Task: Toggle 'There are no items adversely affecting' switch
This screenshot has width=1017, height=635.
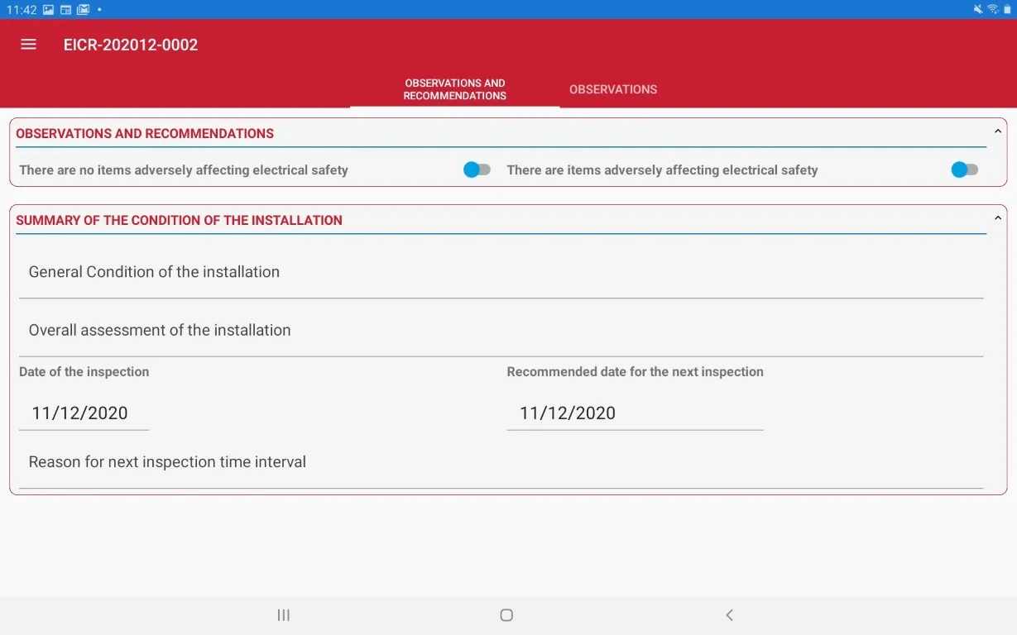Action: click(x=477, y=169)
